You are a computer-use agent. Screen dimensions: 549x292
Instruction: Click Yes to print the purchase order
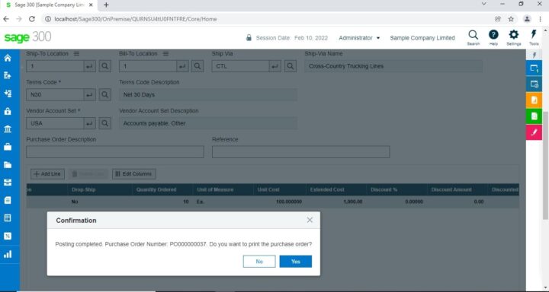pyautogui.click(x=296, y=262)
